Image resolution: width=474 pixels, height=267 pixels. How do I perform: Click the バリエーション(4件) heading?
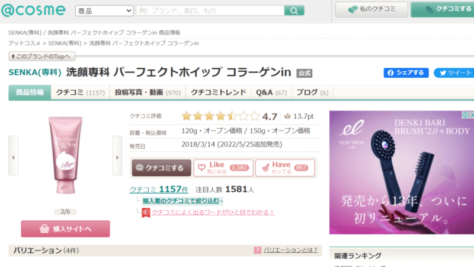[x=46, y=250]
